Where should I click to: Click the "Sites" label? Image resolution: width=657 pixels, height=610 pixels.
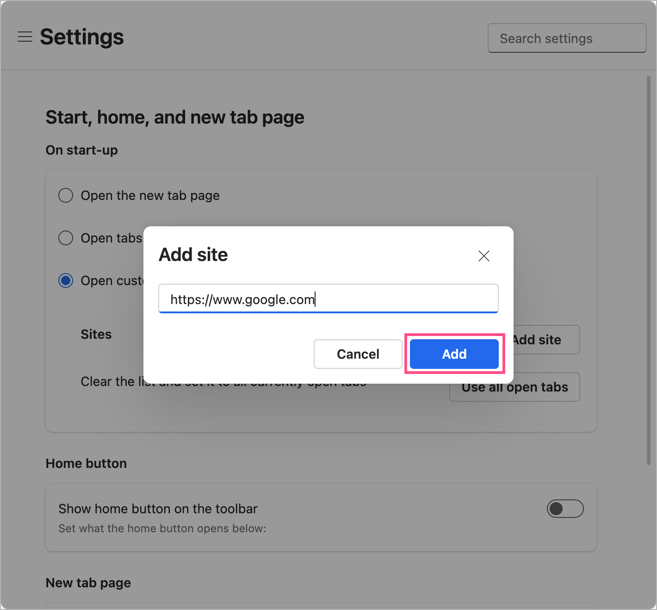(96, 334)
